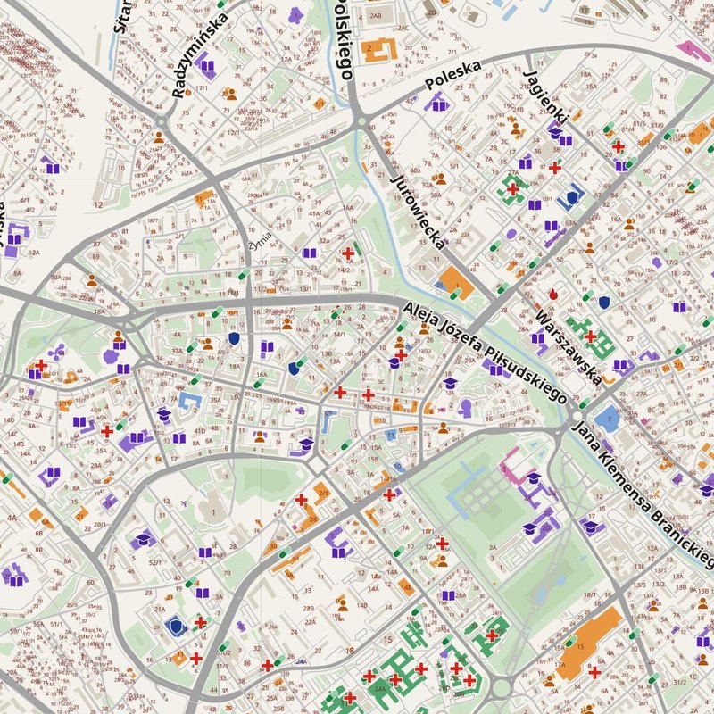Click the Jana Klemensa Branickiego label
714x714 pixels.
pos(643,495)
